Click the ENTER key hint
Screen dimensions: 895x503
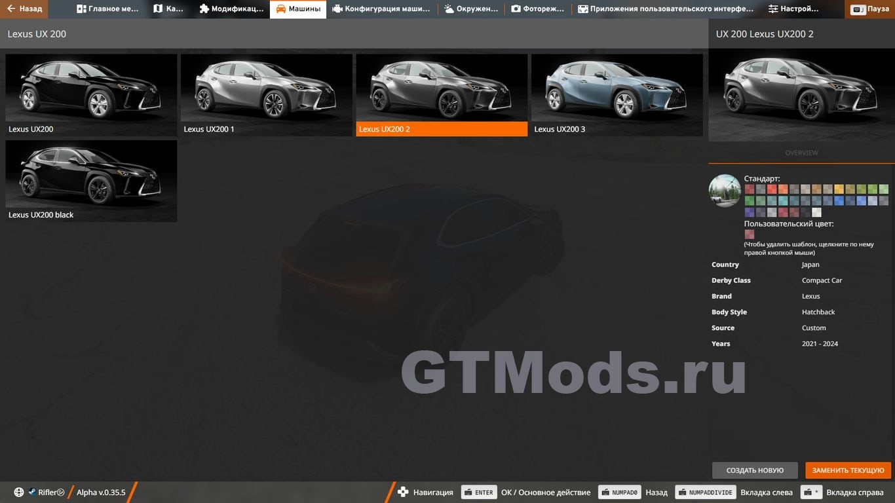click(478, 493)
